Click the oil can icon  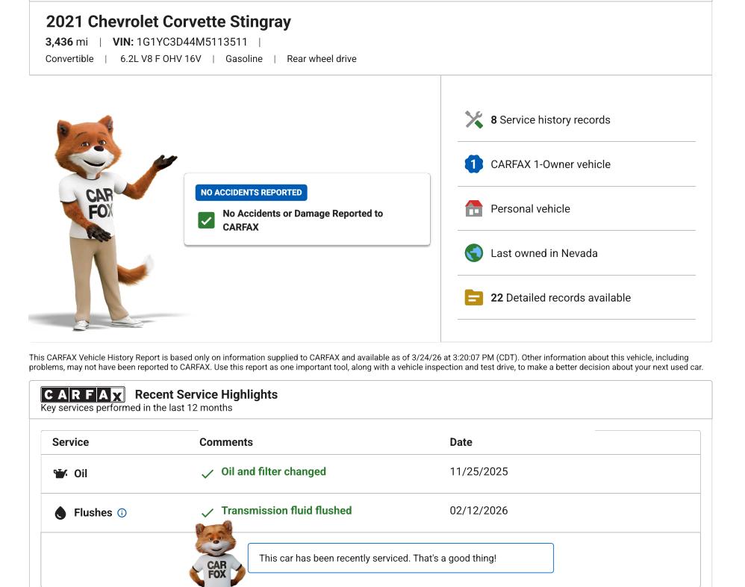60,473
